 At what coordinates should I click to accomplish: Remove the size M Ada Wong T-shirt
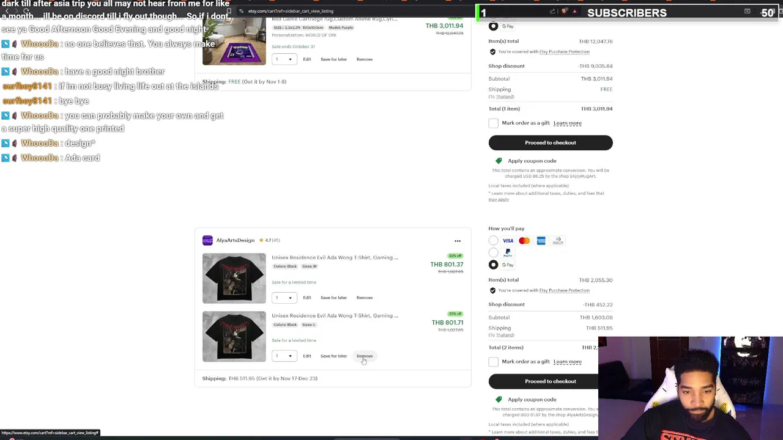pos(365,298)
